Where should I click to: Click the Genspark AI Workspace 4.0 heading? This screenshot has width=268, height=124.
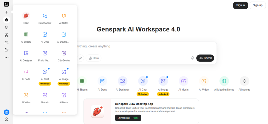coord(138,29)
